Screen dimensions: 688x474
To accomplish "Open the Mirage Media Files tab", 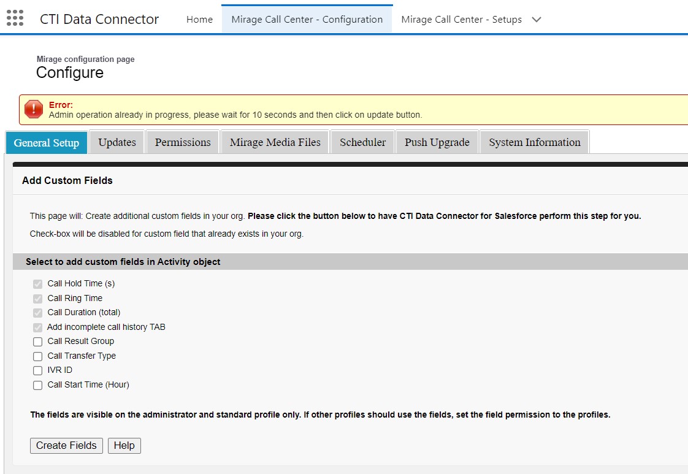I will coord(275,142).
